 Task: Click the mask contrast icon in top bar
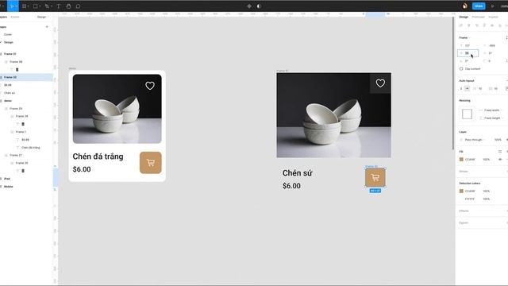click(x=259, y=6)
